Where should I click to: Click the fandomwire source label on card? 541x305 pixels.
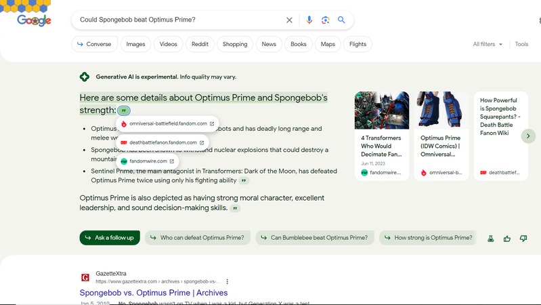click(381, 172)
